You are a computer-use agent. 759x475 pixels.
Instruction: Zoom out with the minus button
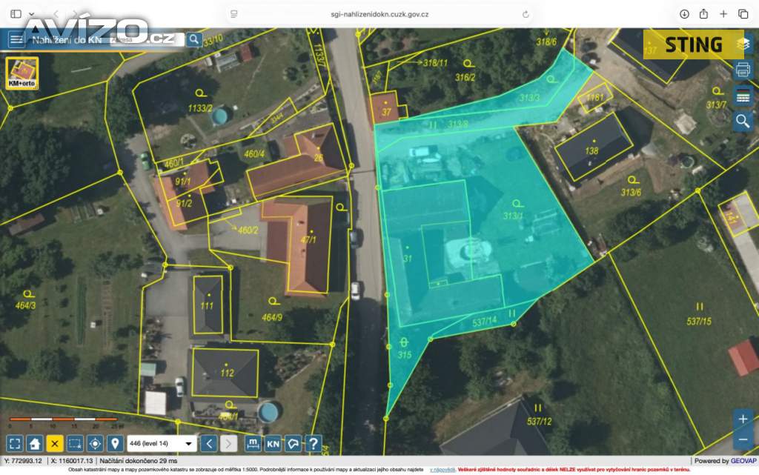point(743,439)
